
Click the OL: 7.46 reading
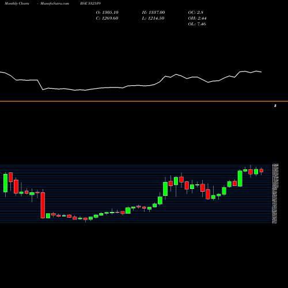(x=197, y=24)
